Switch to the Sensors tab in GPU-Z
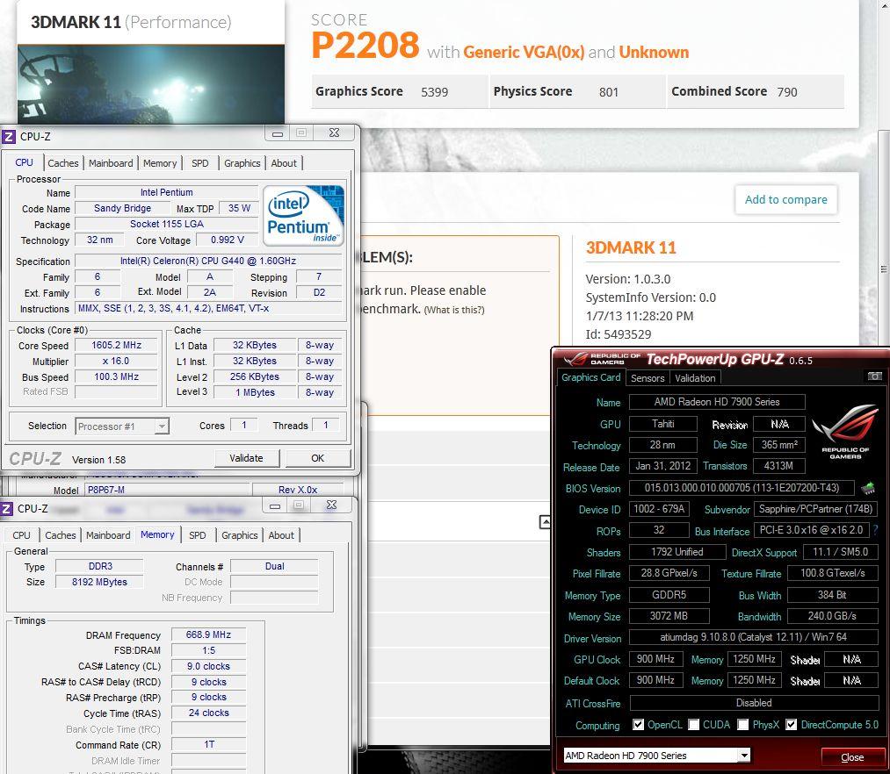The height and width of the screenshot is (774, 890). 648,378
